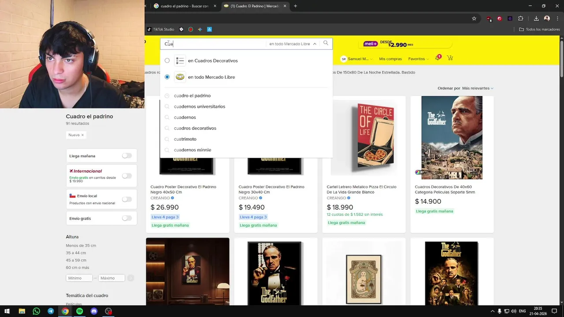Open Windows Start menu
Screen dimensions: 564x317
pos(7,311)
